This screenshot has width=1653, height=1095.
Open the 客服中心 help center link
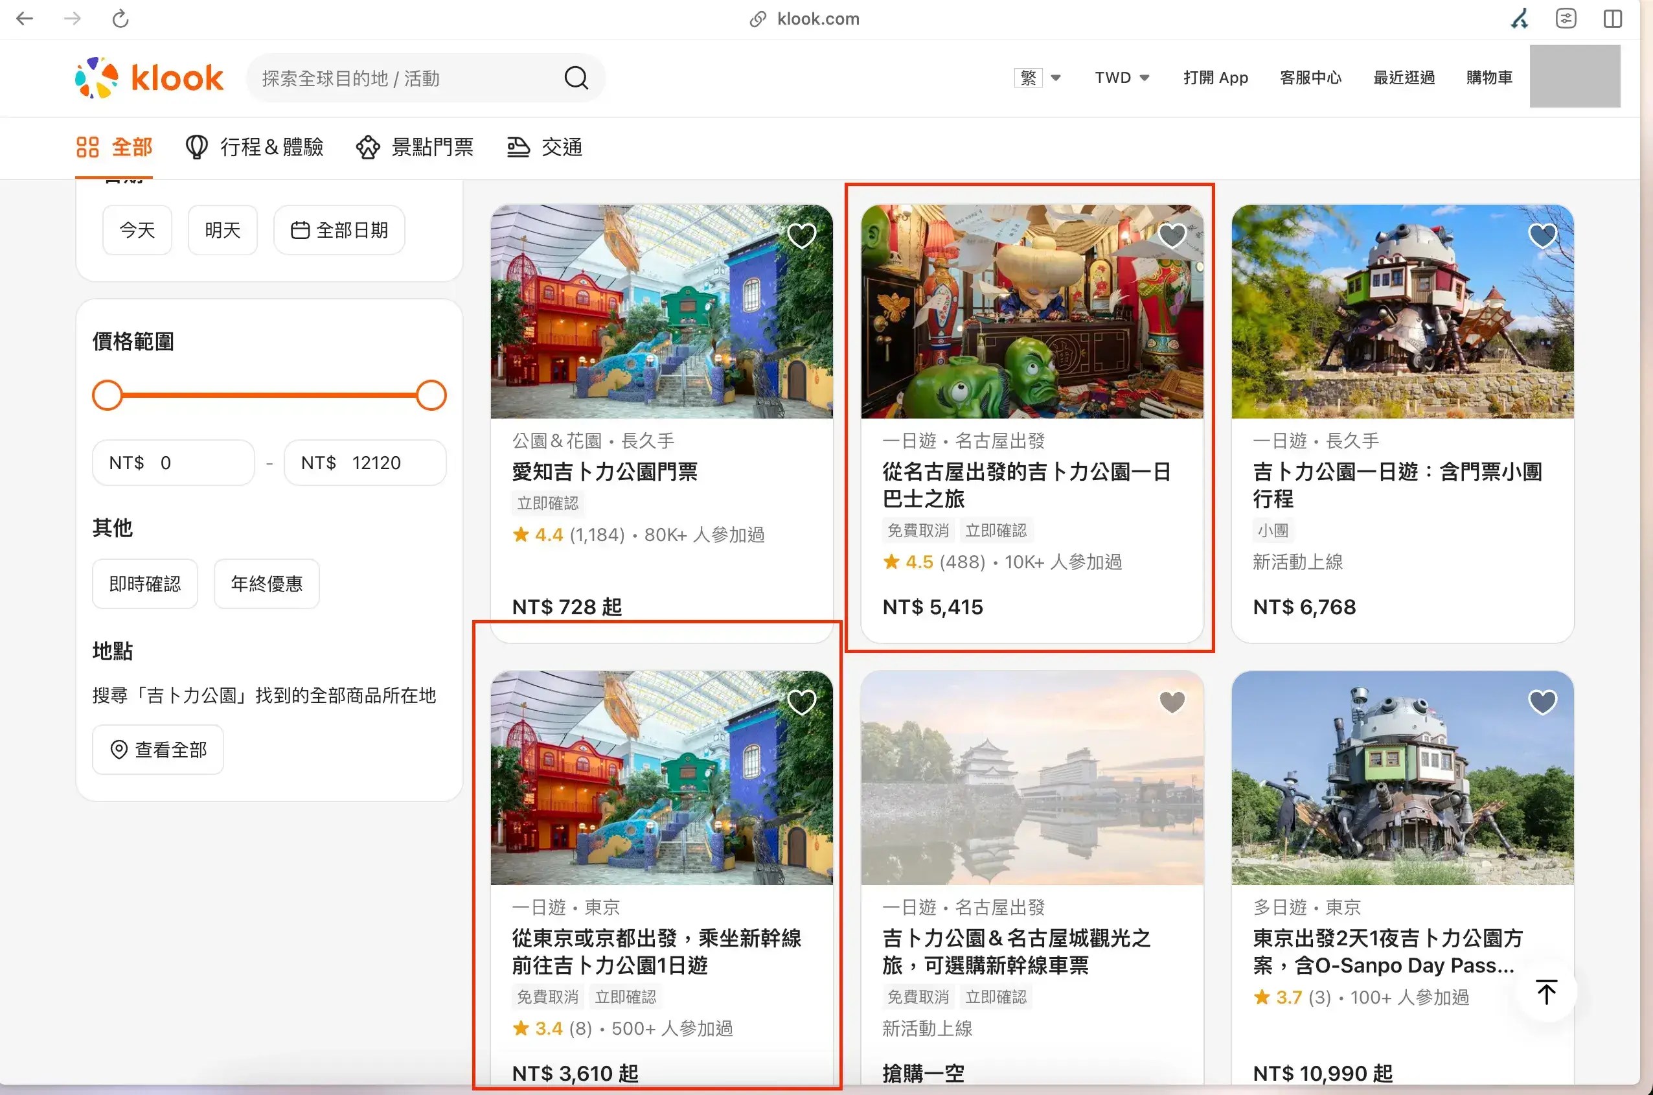pos(1310,78)
